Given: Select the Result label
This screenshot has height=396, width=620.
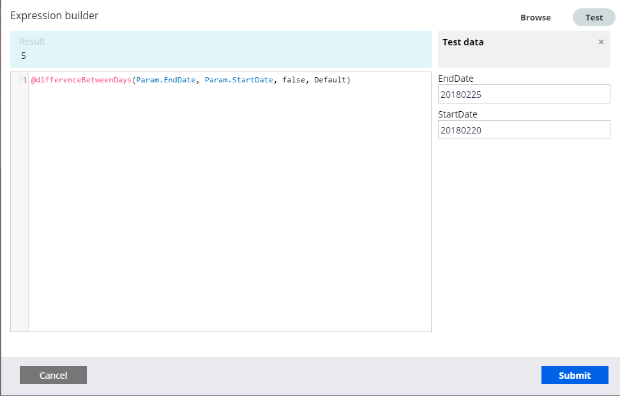Looking at the screenshot, I should pos(31,42).
